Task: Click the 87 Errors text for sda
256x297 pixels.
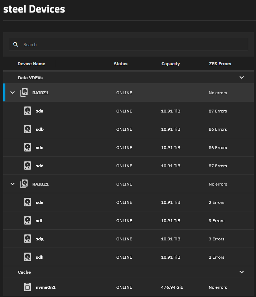Action: tap(218, 111)
